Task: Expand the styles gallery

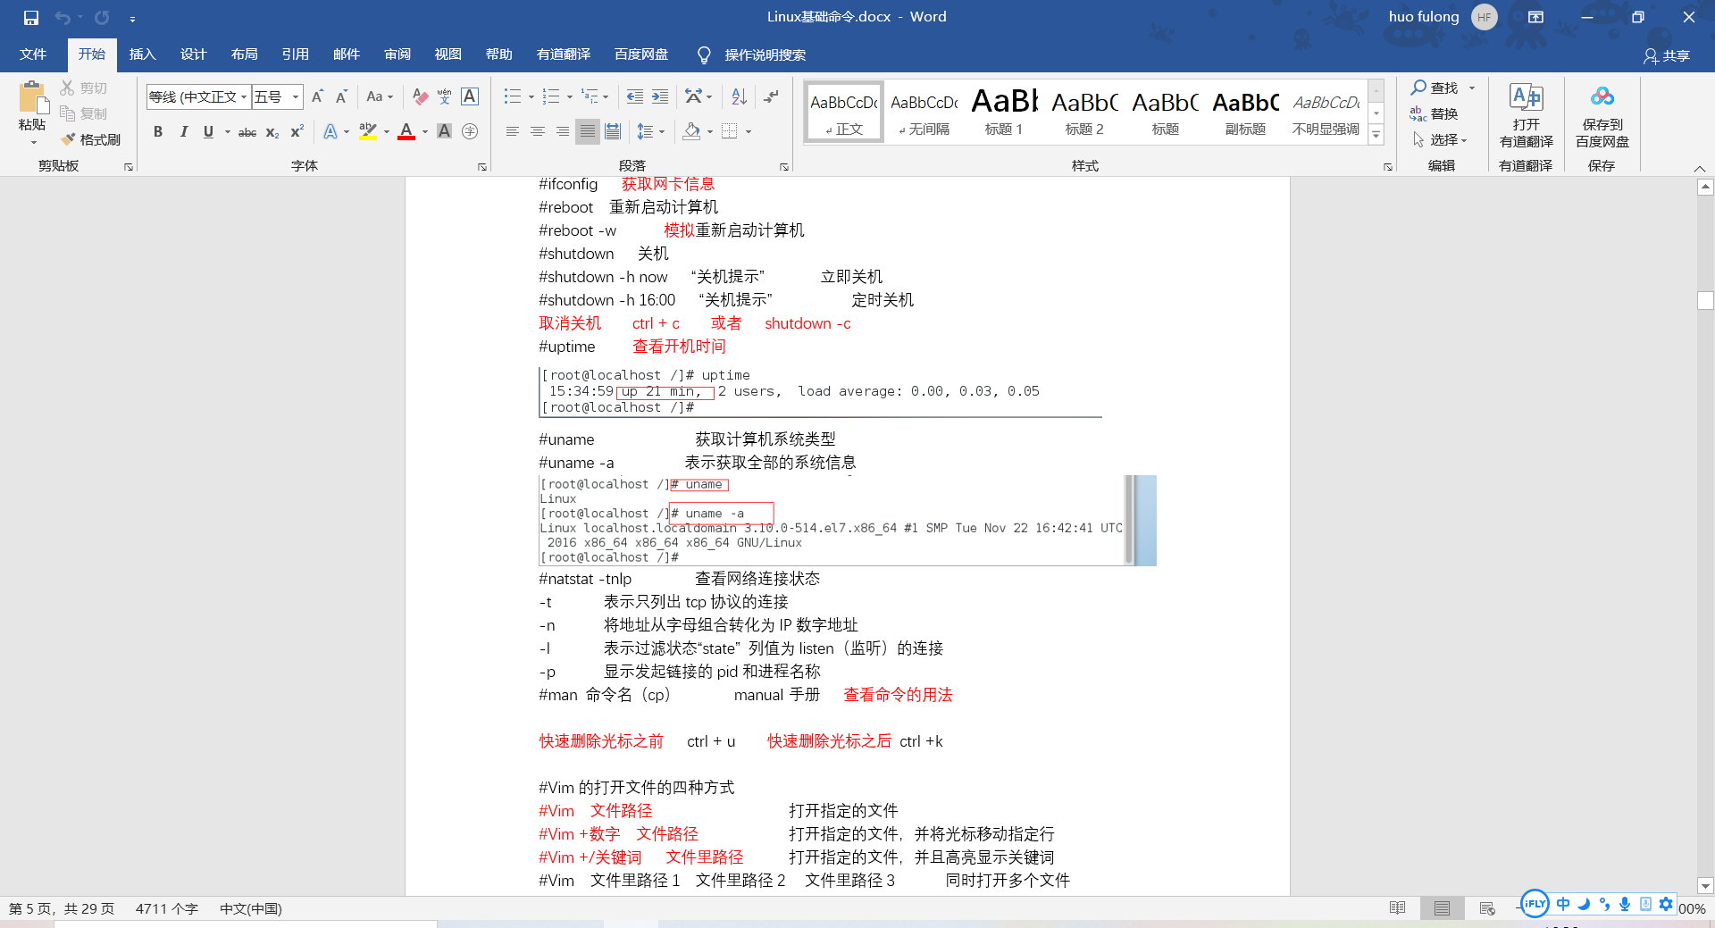Action: click(x=1376, y=135)
